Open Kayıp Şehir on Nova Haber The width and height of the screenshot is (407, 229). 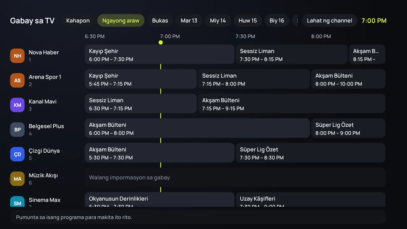pos(159,54)
